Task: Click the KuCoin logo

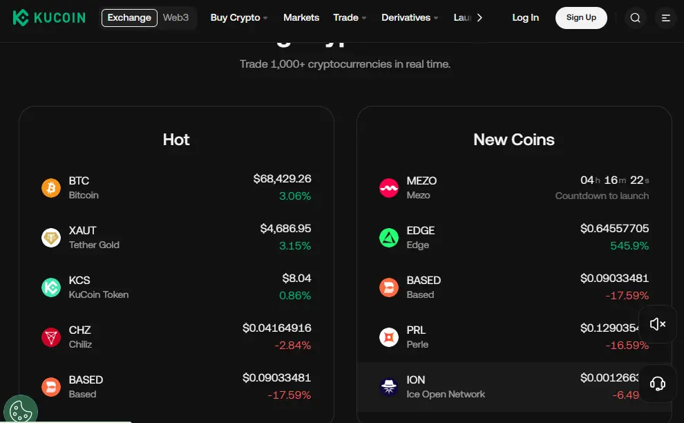Action: click(48, 17)
